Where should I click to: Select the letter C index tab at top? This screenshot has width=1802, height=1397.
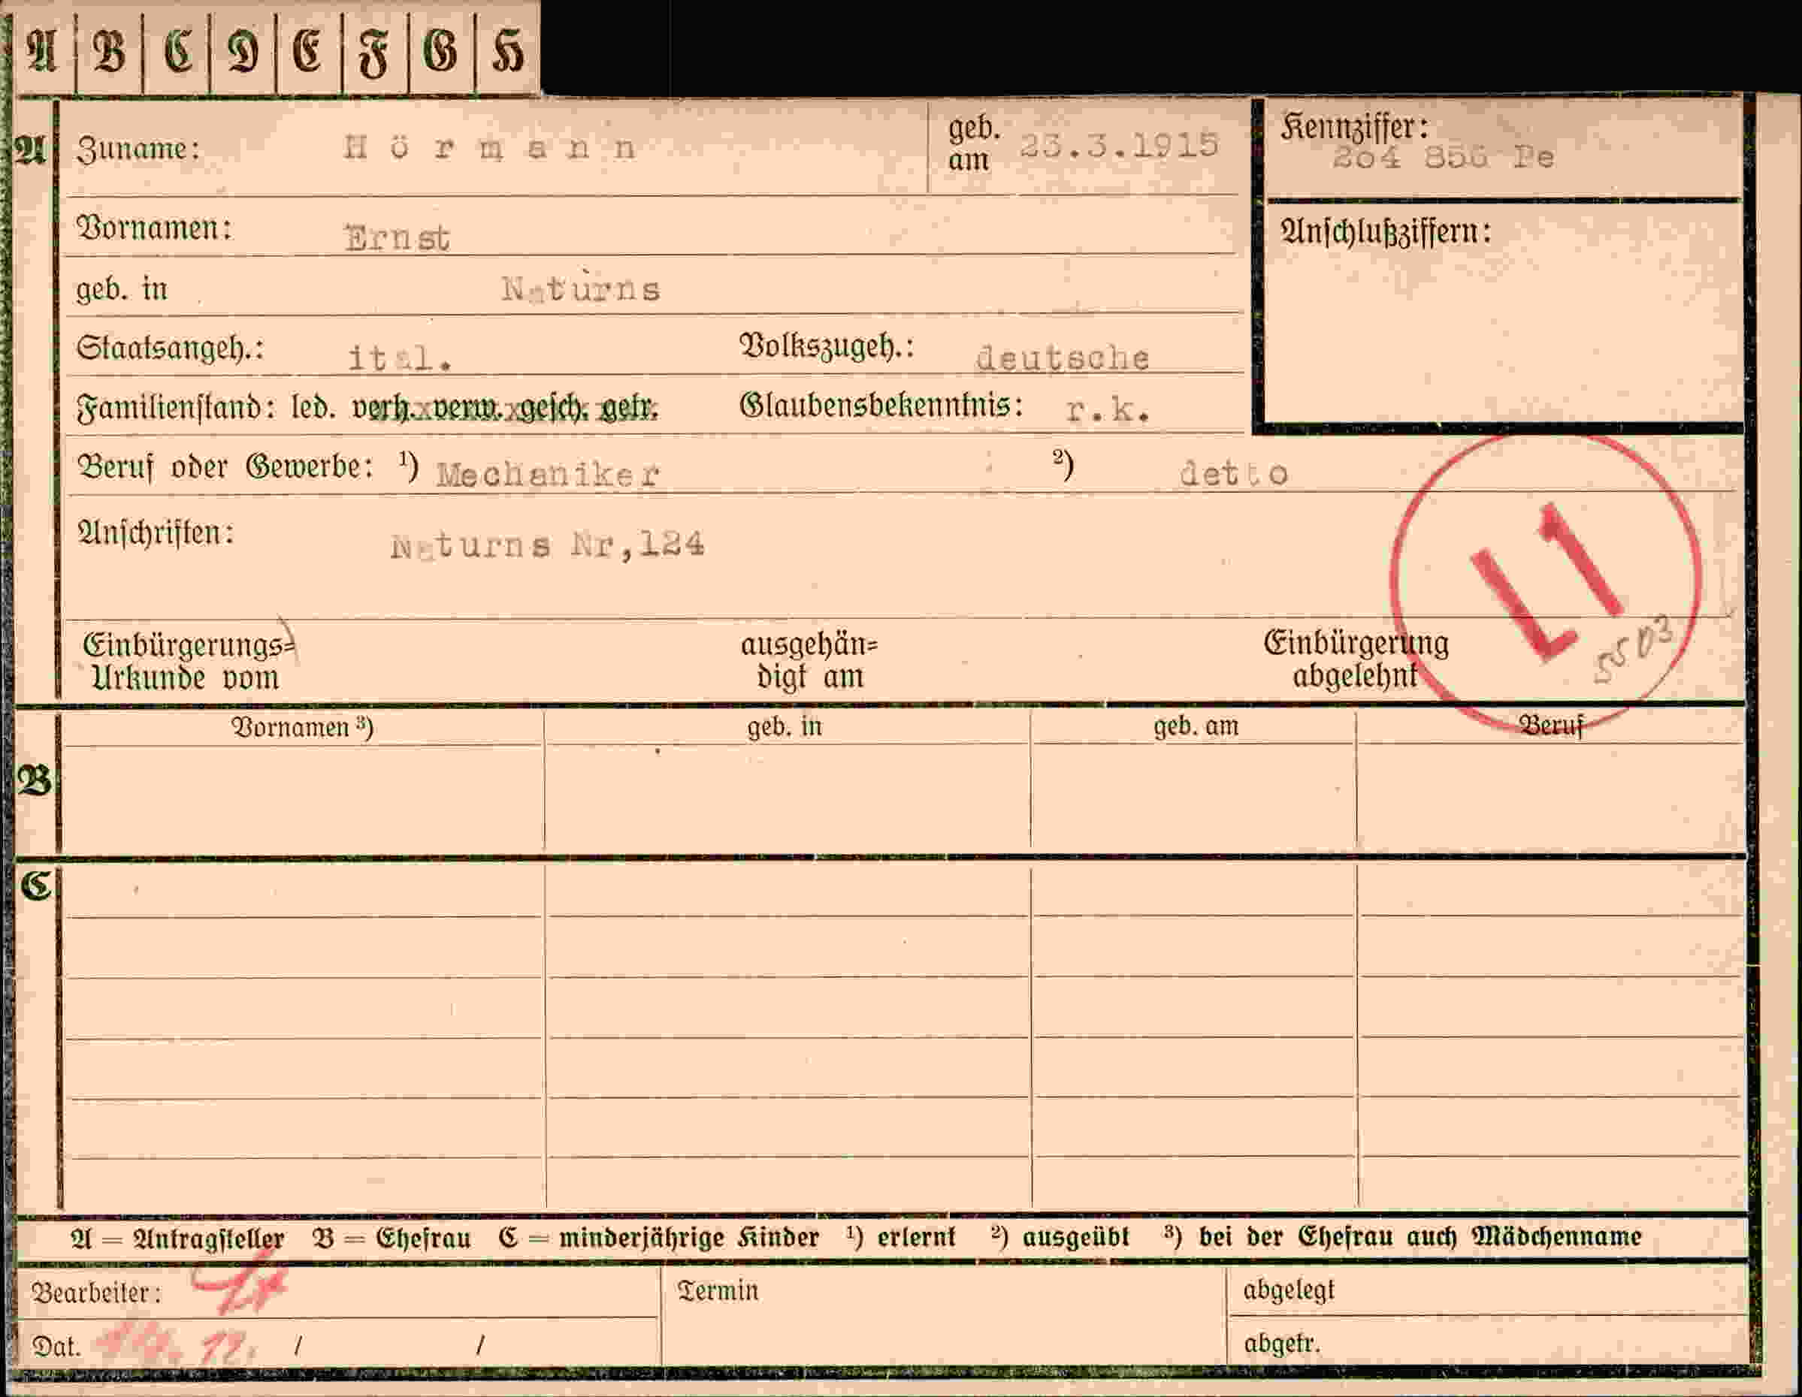click(177, 51)
